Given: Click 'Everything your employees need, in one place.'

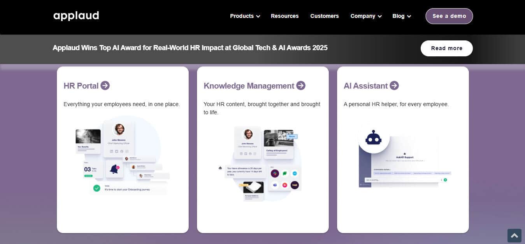Looking at the screenshot, I should point(121,104).
